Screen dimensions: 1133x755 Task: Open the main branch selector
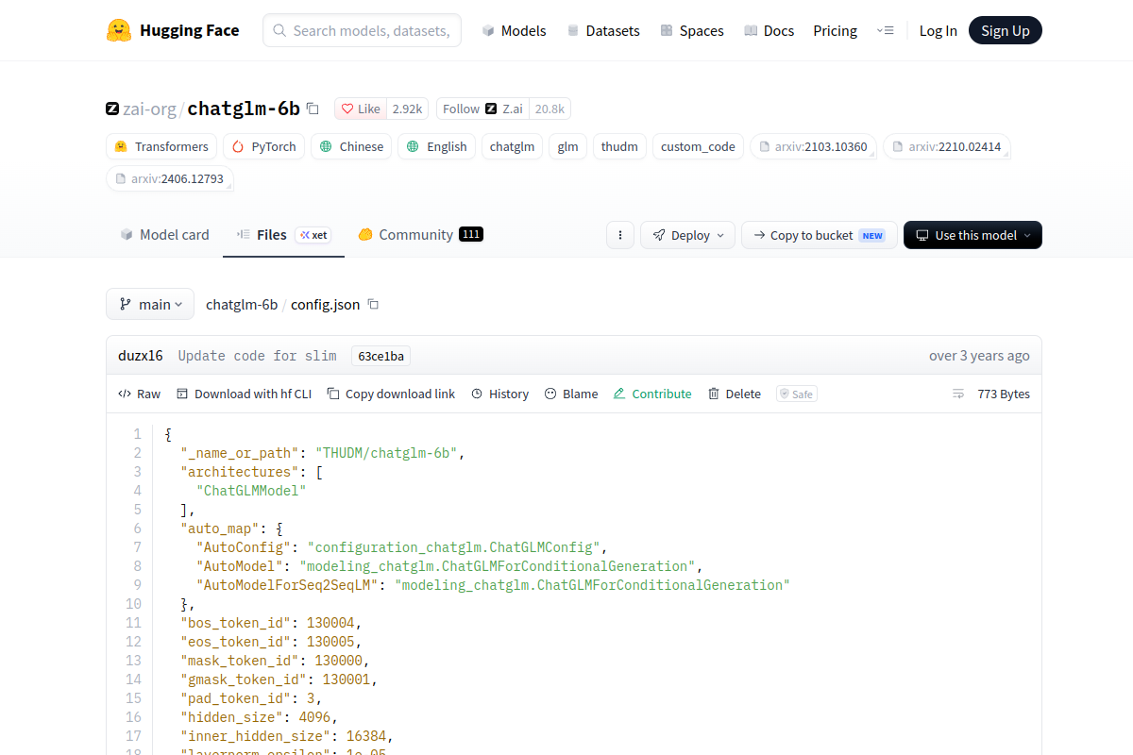[x=150, y=304]
